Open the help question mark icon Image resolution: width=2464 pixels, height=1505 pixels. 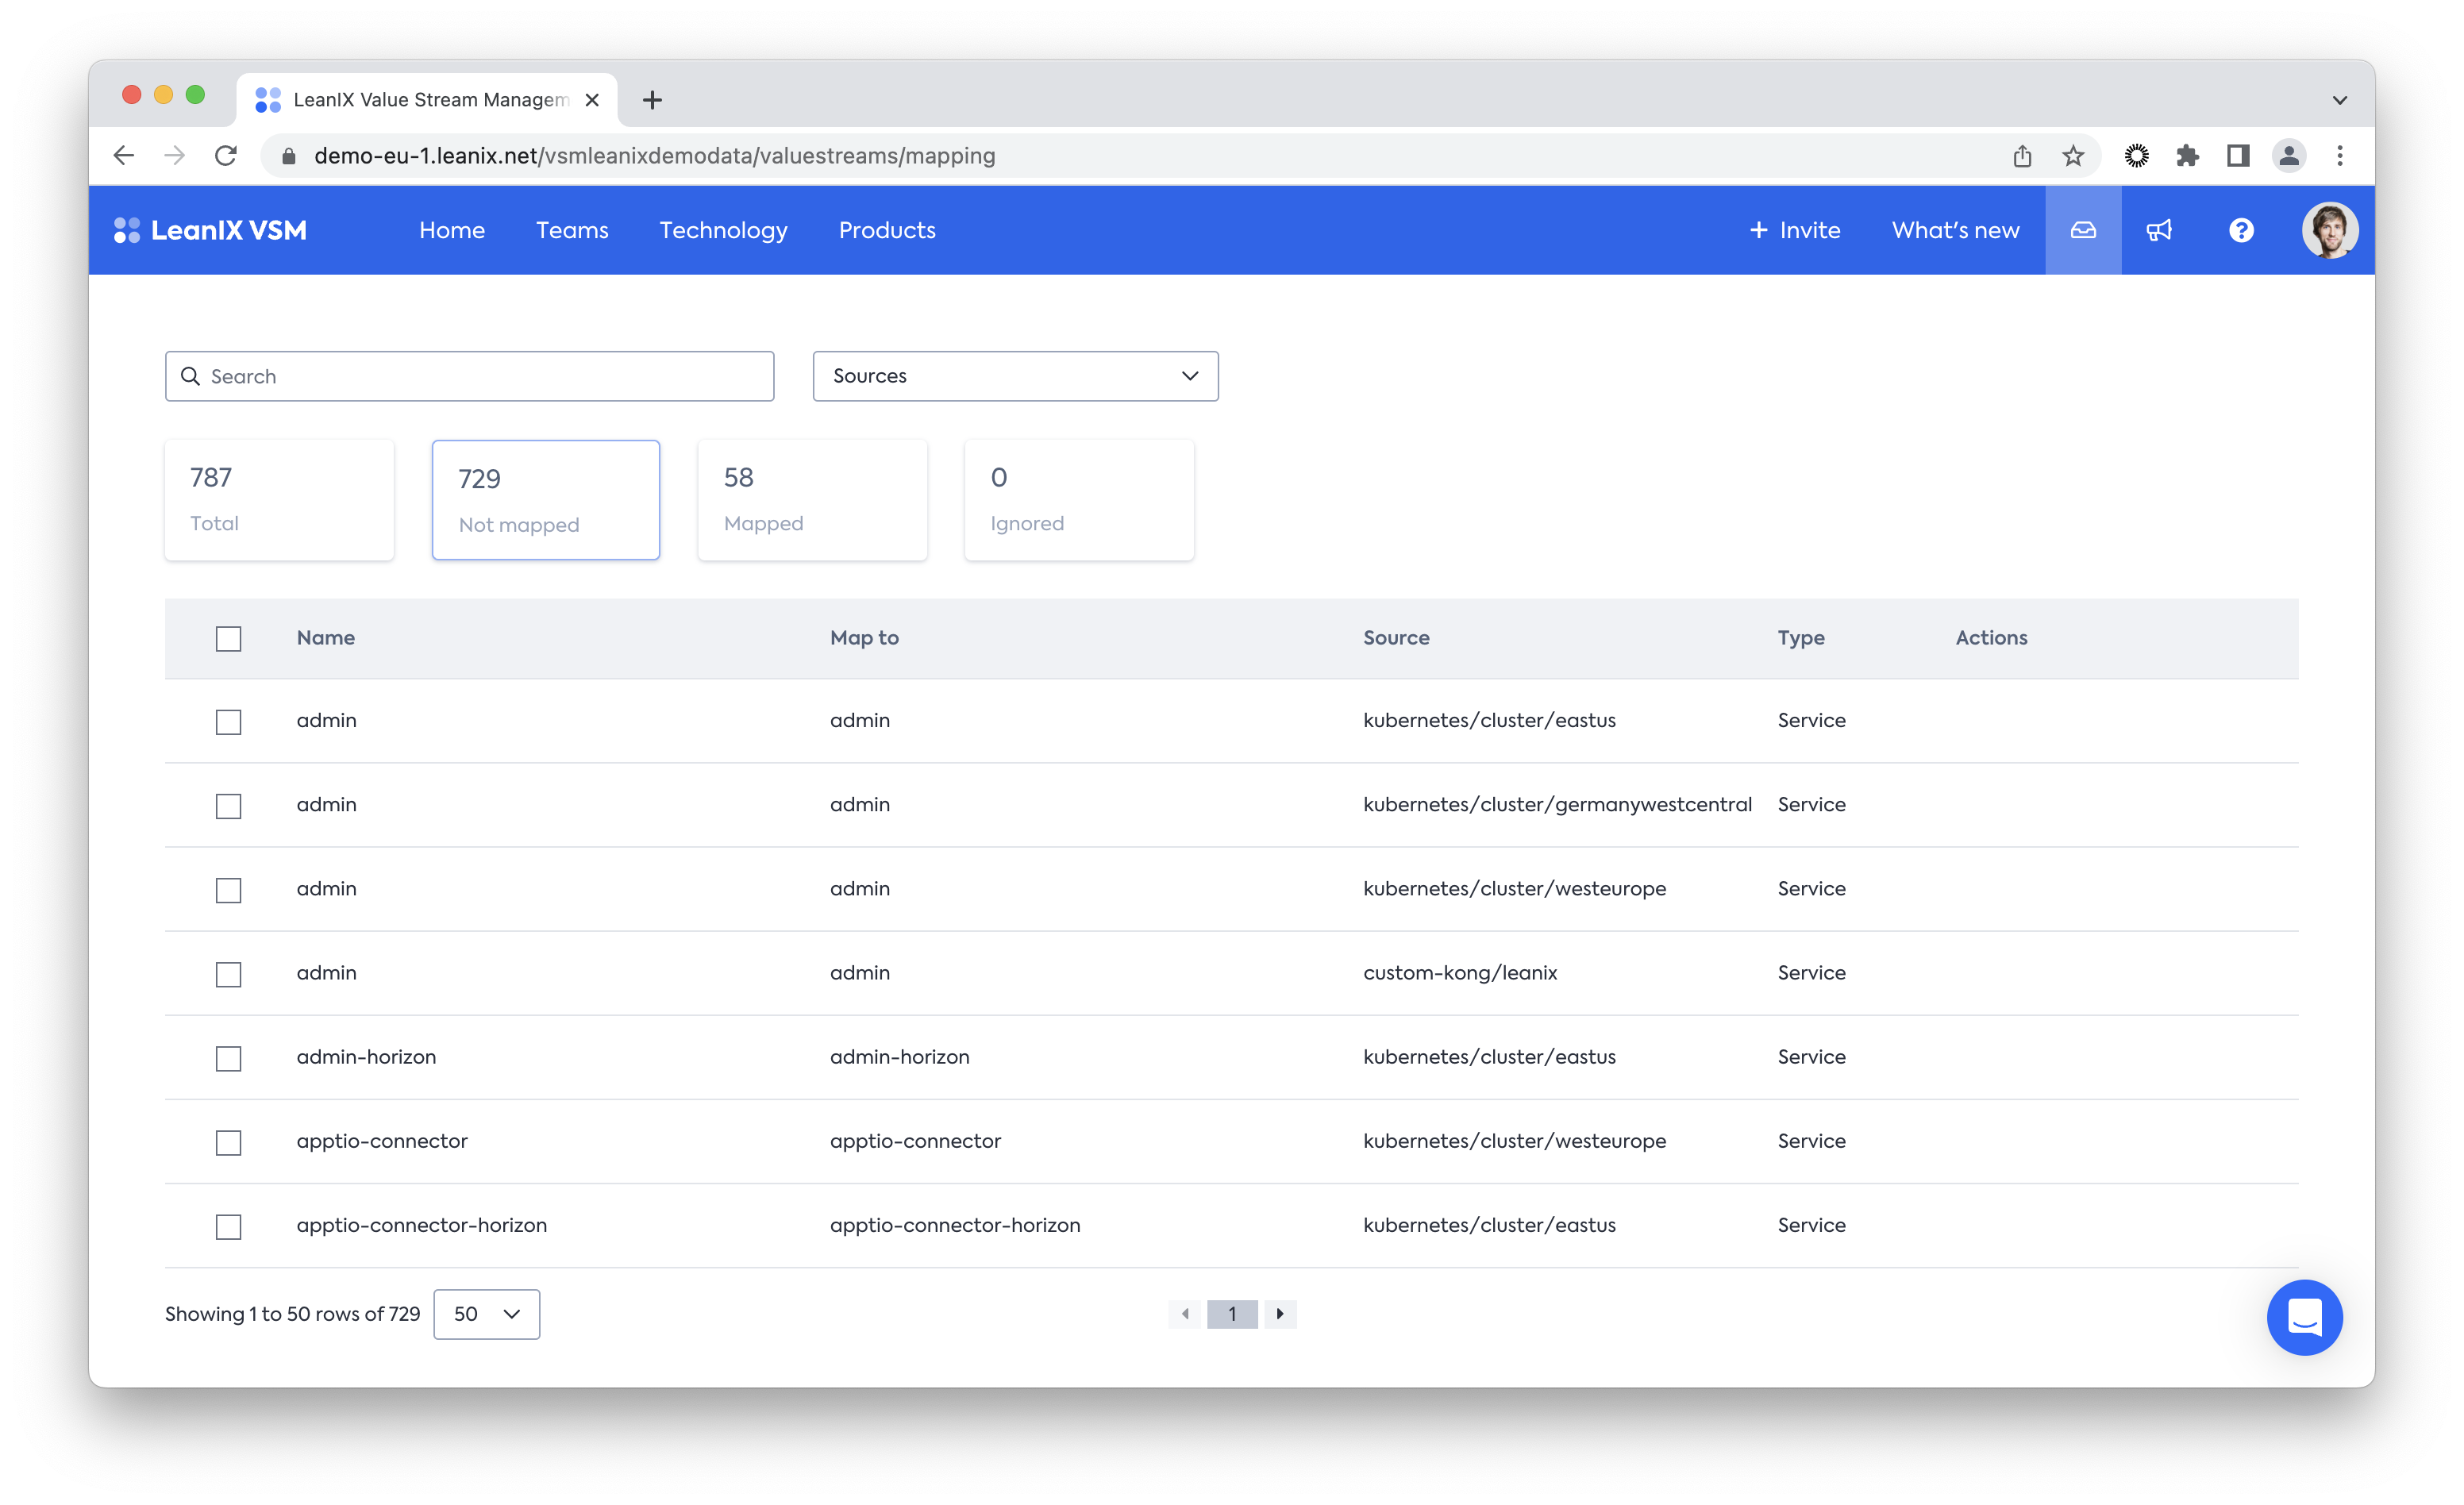(2241, 230)
